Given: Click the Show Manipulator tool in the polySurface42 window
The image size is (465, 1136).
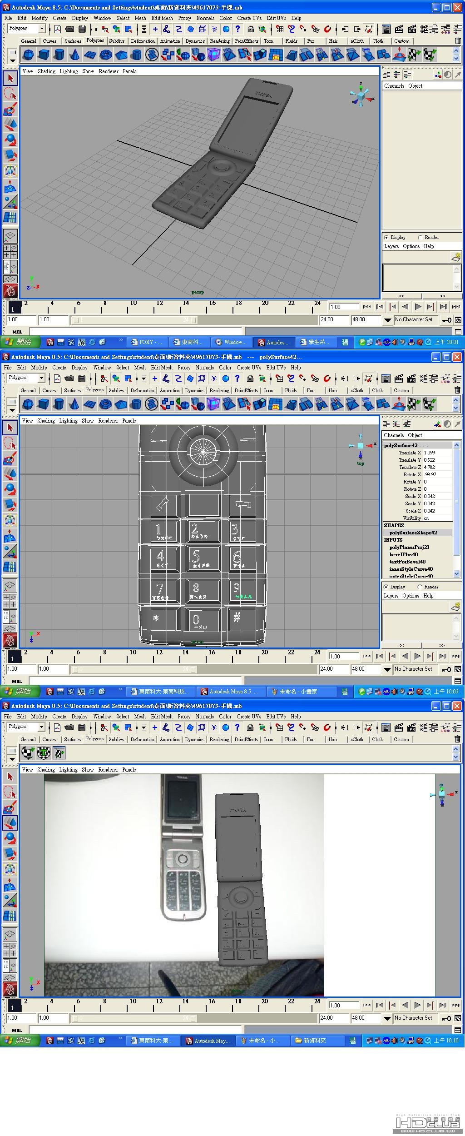Looking at the screenshot, I should point(10,551).
